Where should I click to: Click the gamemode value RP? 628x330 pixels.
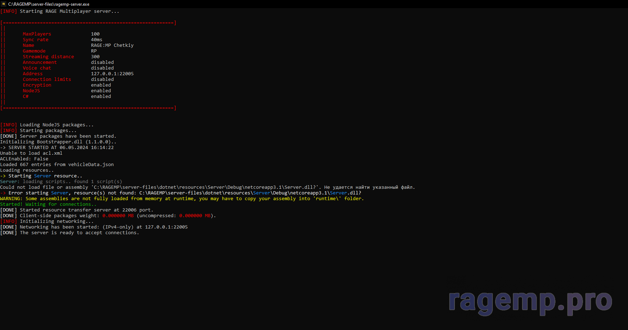pos(94,51)
